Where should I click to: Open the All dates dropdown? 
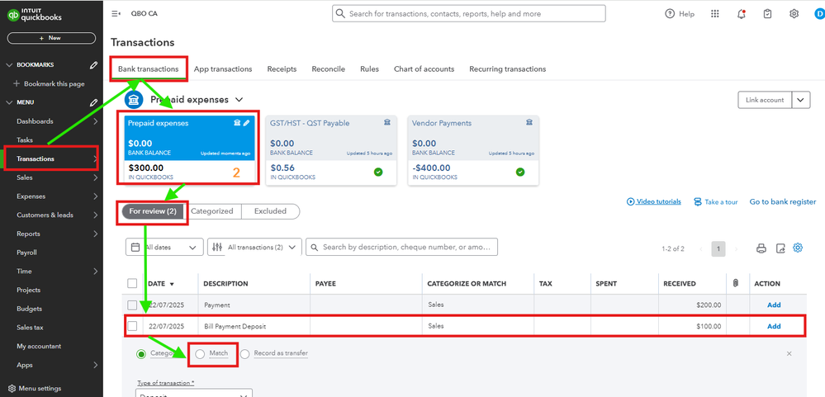pos(164,247)
